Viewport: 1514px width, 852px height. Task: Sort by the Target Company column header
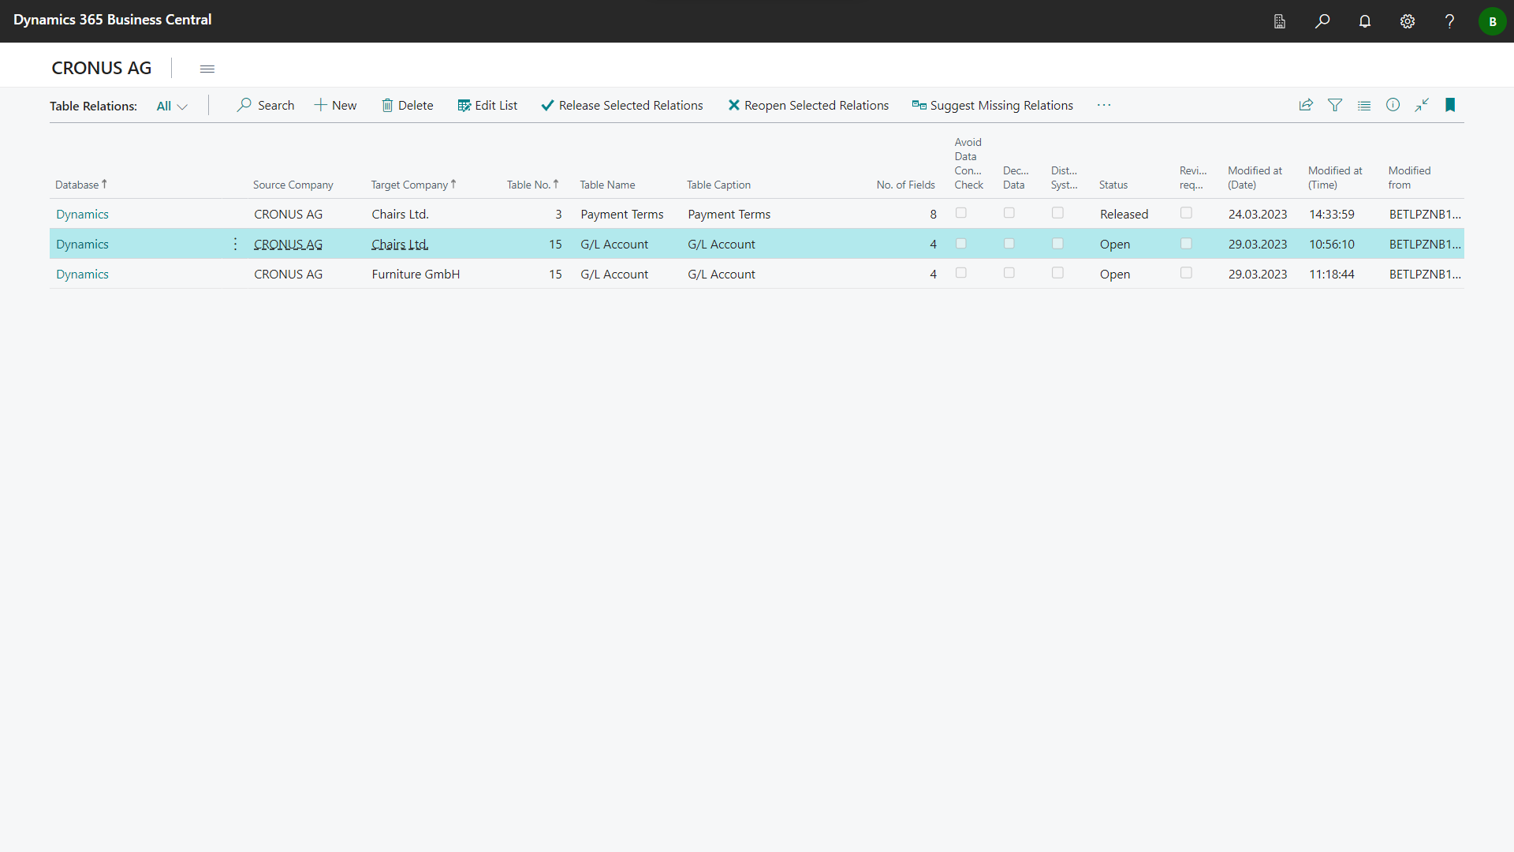[x=413, y=185]
